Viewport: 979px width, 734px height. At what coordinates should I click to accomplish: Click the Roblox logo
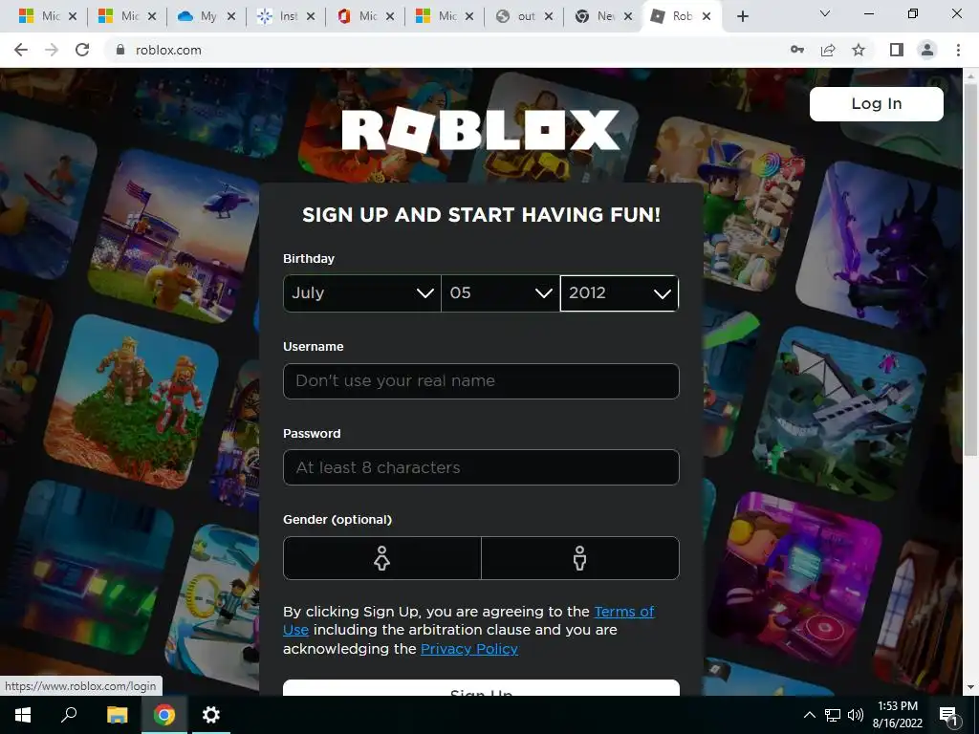481,130
